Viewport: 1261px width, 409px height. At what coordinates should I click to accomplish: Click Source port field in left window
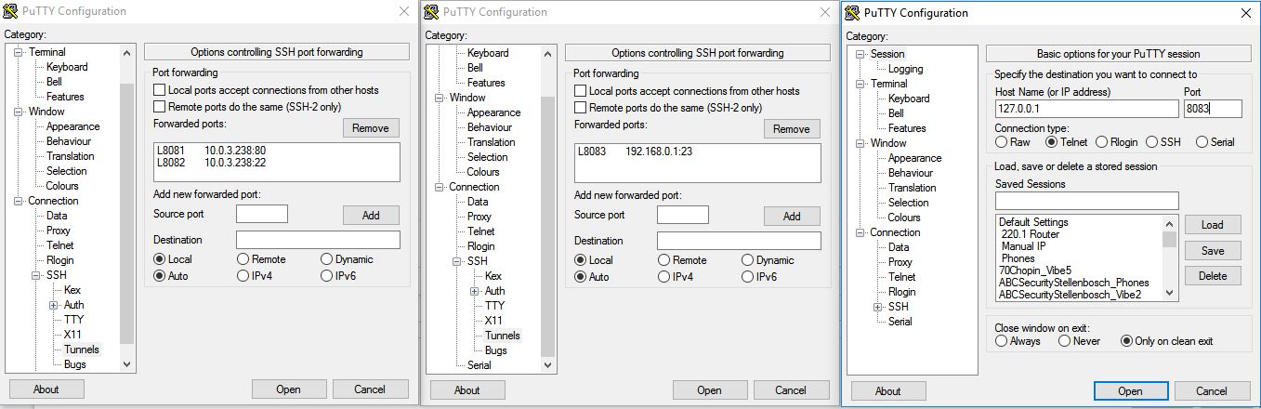tap(262, 214)
